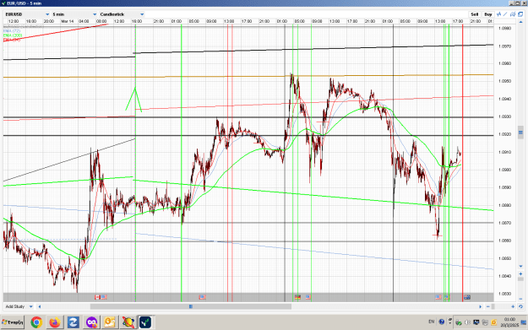The height and width of the screenshot is (330, 528).
Task: Click the EMA (200) legend label
Action: click(13, 35)
